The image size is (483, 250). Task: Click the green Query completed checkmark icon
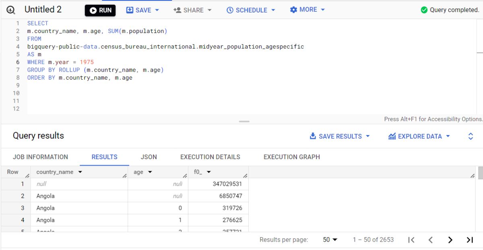click(424, 10)
